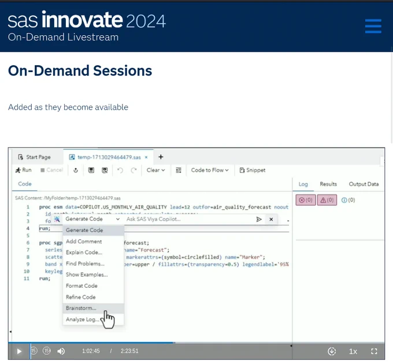Seek along the video progress bar
The width and height of the screenshot is (393, 364).
pyautogui.click(x=196, y=343)
